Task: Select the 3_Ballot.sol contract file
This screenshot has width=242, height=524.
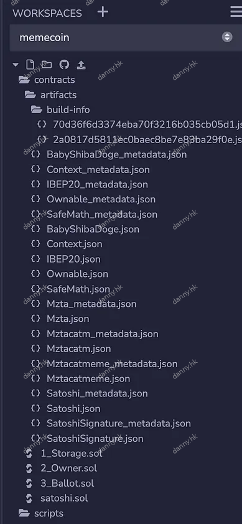Action: tap(67, 483)
